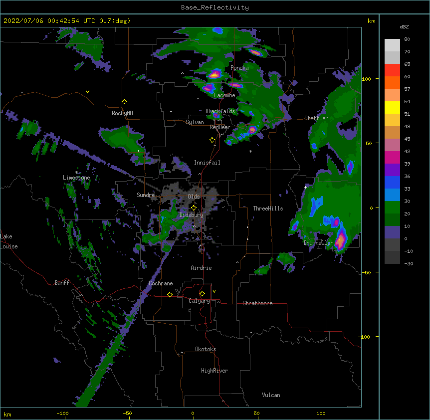The image size is (430, 420).
Task: Click the HighRiver label
Action: click(215, 371)
